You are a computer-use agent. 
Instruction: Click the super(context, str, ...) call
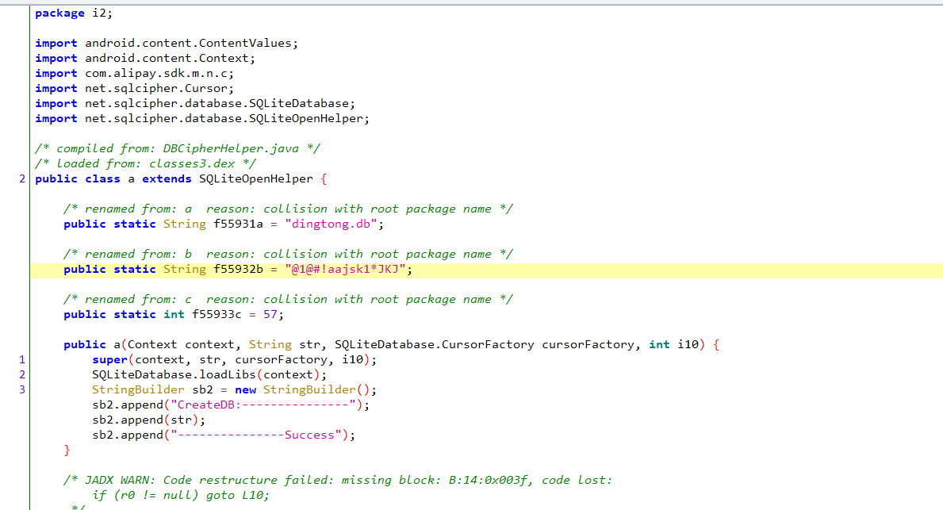235,359
